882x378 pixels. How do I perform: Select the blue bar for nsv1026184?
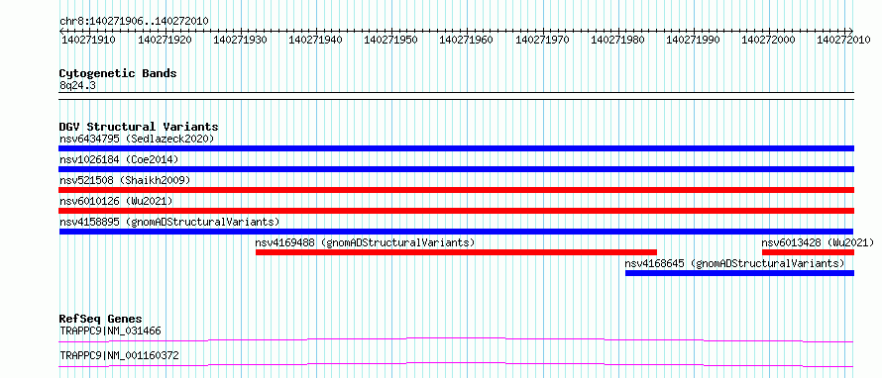[x=456, y=169]
